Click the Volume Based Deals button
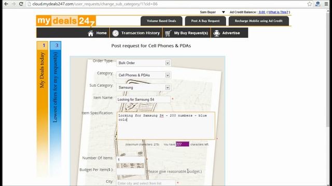This screenshot has height=186, width=332. pyautogui.click(x=161, y=21)
